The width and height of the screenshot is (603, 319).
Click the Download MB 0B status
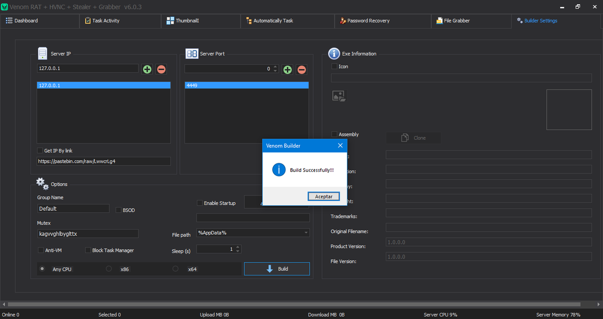coord(326,314)
